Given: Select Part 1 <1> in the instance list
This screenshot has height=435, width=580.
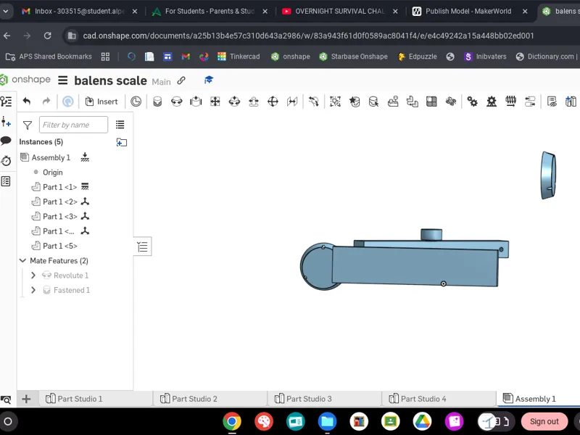Looking at the screenshot, I should click(x=59, y=187).
